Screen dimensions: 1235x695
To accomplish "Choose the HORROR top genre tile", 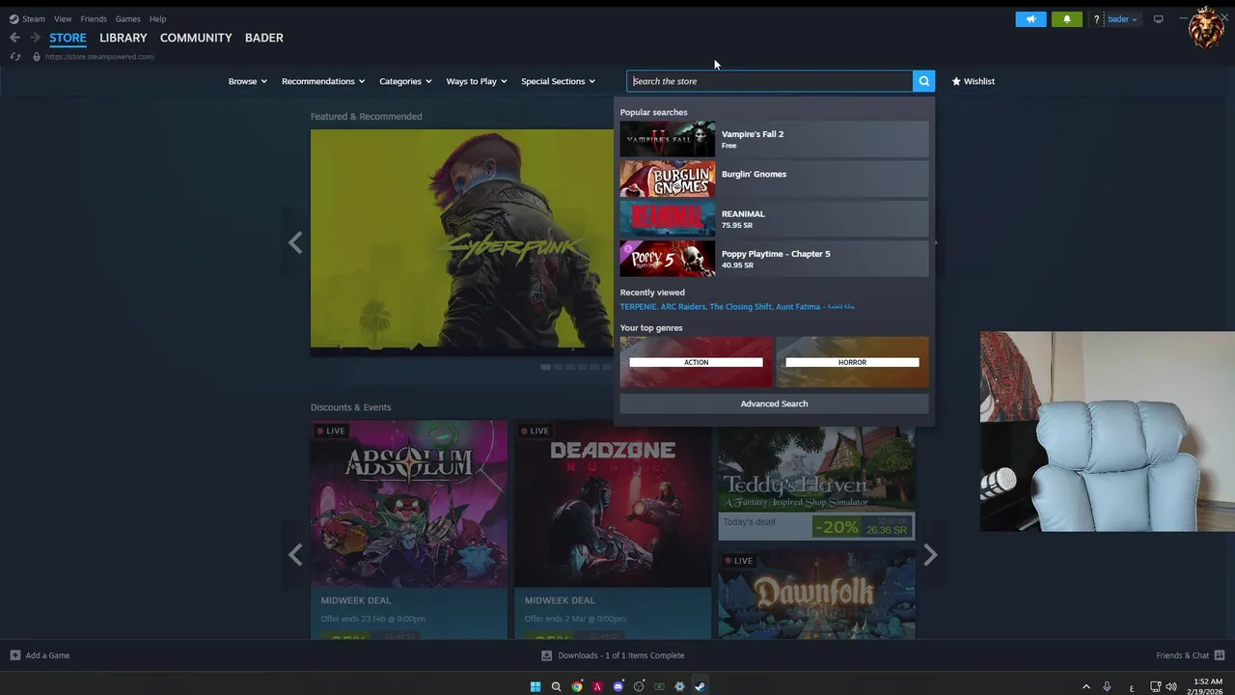I will pyautogui.click(x=853, y=362).
